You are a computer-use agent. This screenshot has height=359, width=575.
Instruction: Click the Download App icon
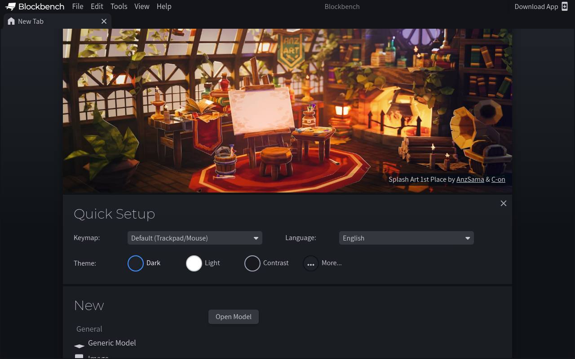point(565,6)
